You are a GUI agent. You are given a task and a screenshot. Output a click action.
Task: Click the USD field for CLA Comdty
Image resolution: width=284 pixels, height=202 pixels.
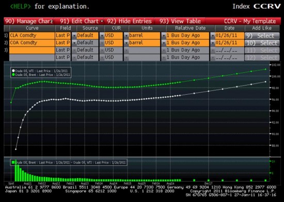point(114,36)
